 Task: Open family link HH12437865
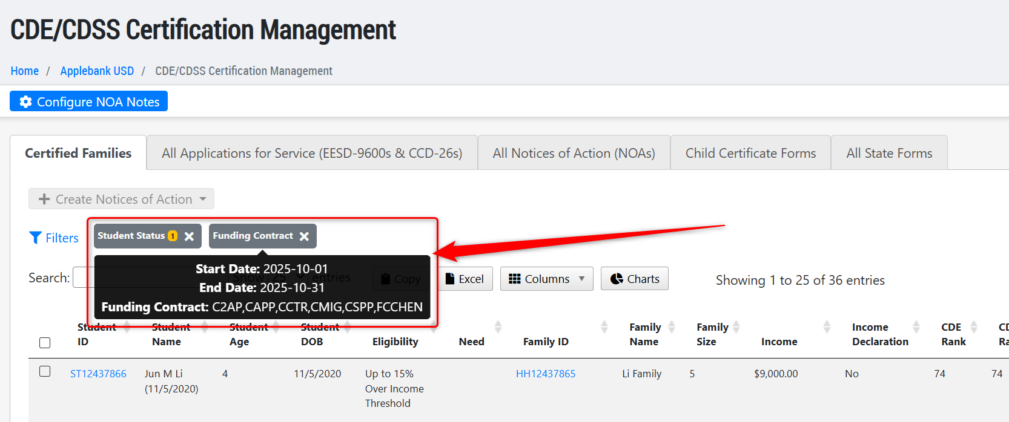[x=546, y=374]
